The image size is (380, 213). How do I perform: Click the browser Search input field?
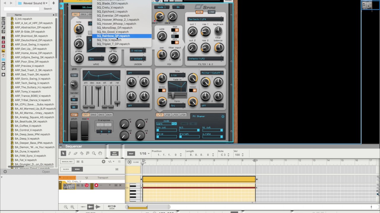coord(21,9)
